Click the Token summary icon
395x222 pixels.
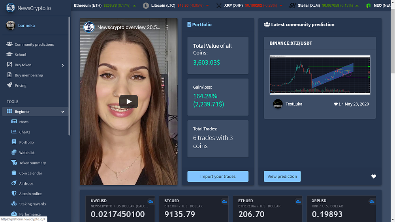(14, 163)
